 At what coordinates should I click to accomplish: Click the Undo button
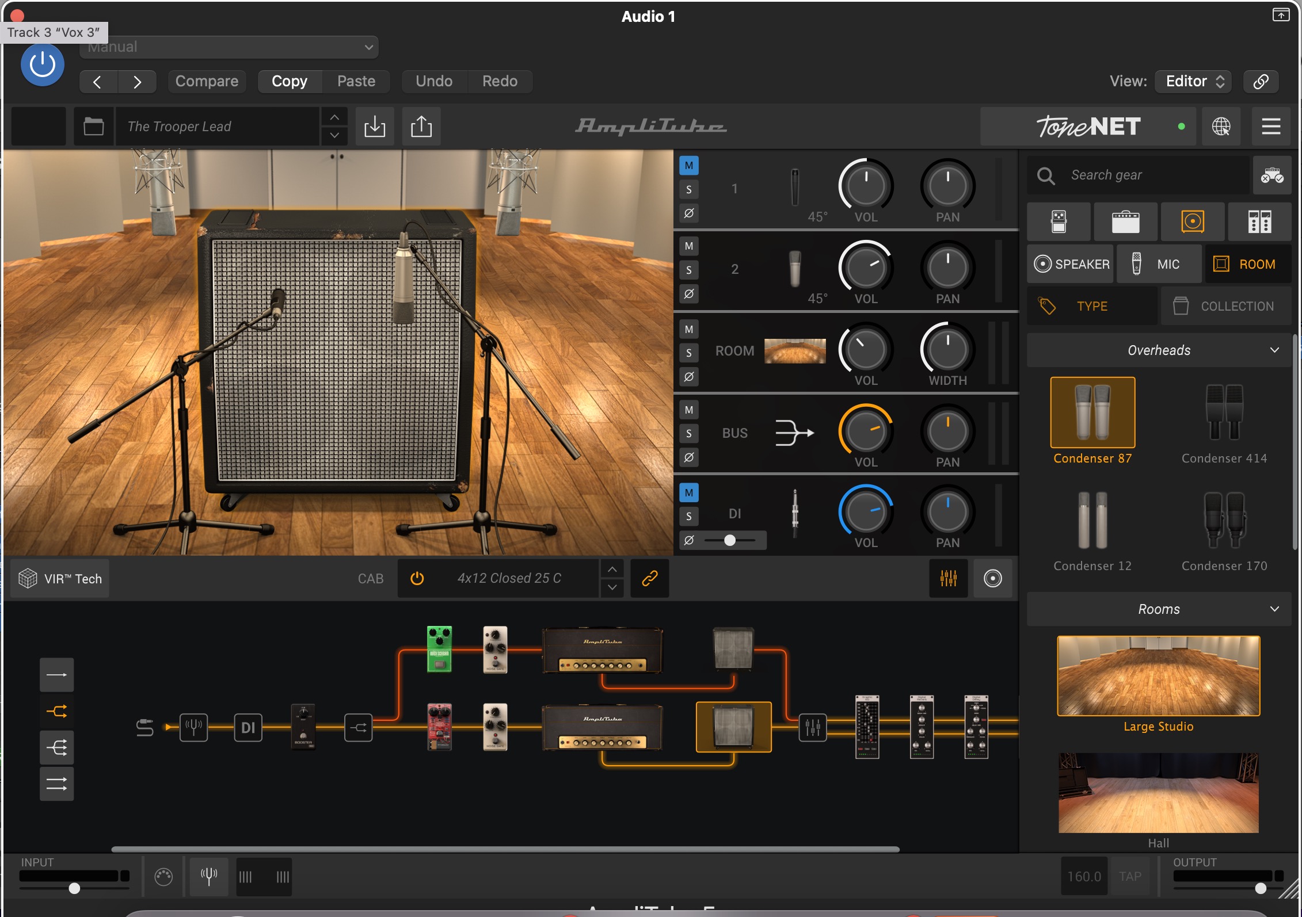click(x=434, y=81)
